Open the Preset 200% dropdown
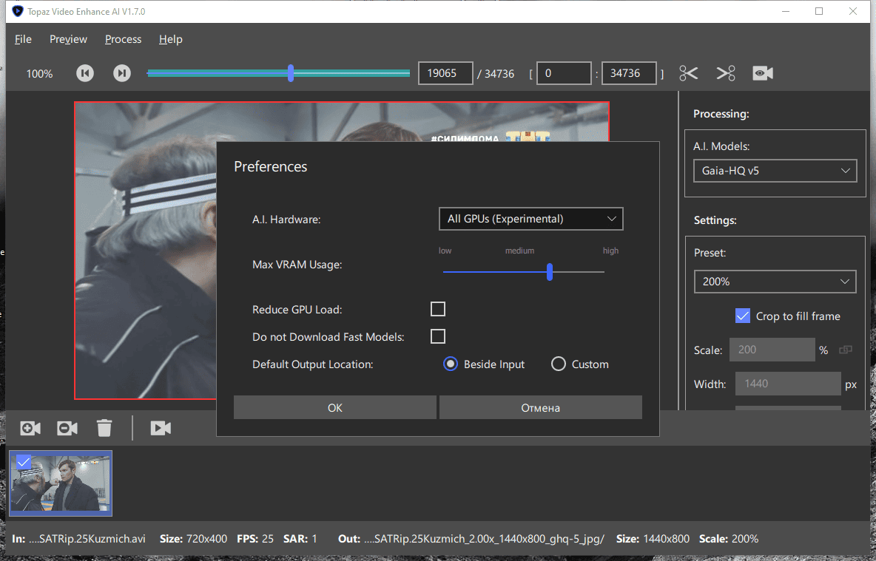Screen dimensions: 876x561 [775, 282]
